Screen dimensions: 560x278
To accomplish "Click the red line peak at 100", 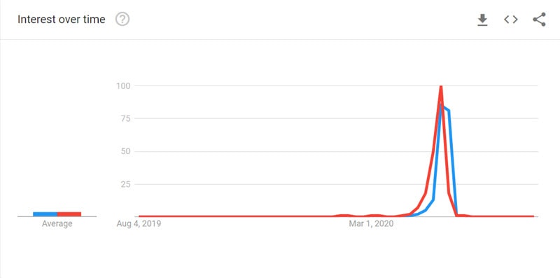I will 441,87.
